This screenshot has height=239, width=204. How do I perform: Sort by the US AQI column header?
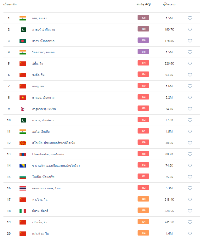click(x=143, y=4)
